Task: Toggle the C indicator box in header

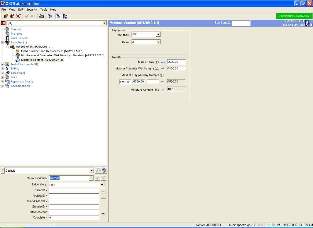Action: pyautogui.click(x=307, y=21)
